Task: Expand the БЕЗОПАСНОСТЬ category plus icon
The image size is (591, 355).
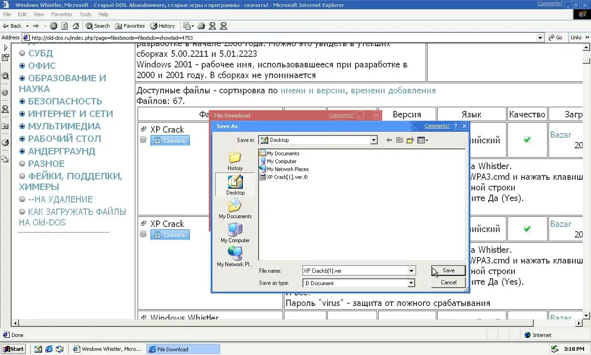Action: pyautogui.click(x=22, y=101)
